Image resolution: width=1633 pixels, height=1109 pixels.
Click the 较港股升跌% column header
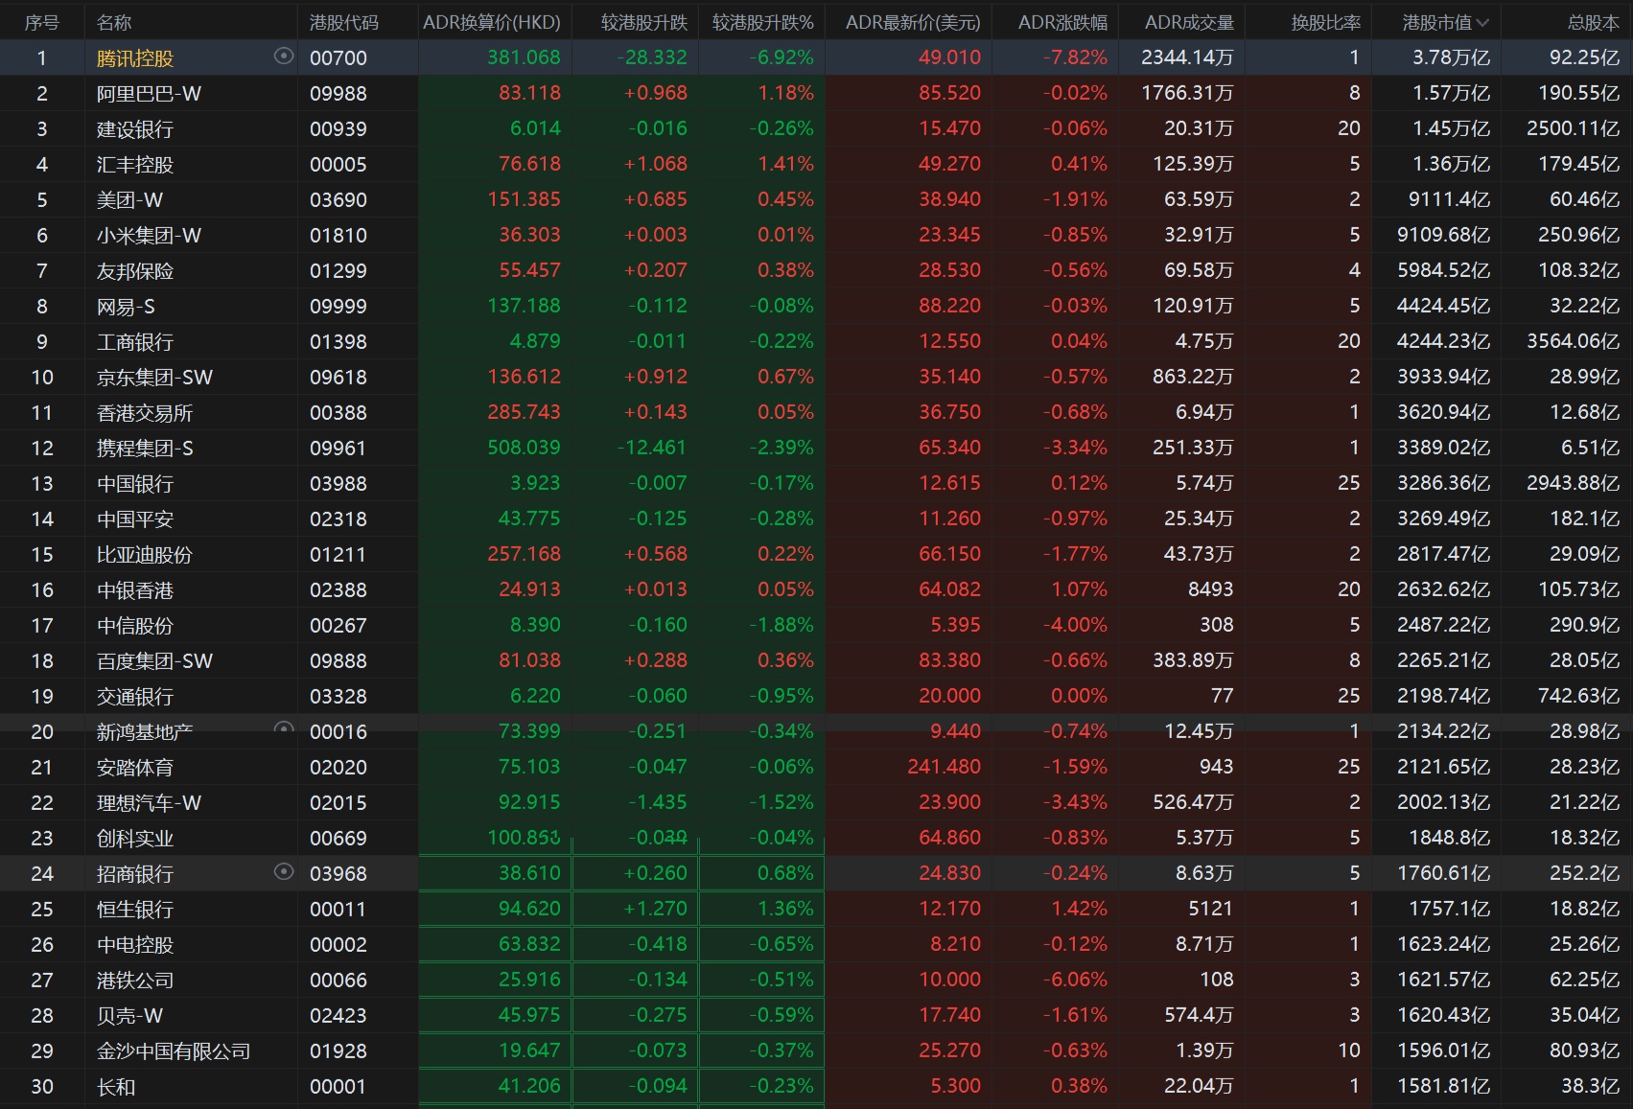click(x=762, y=22)
